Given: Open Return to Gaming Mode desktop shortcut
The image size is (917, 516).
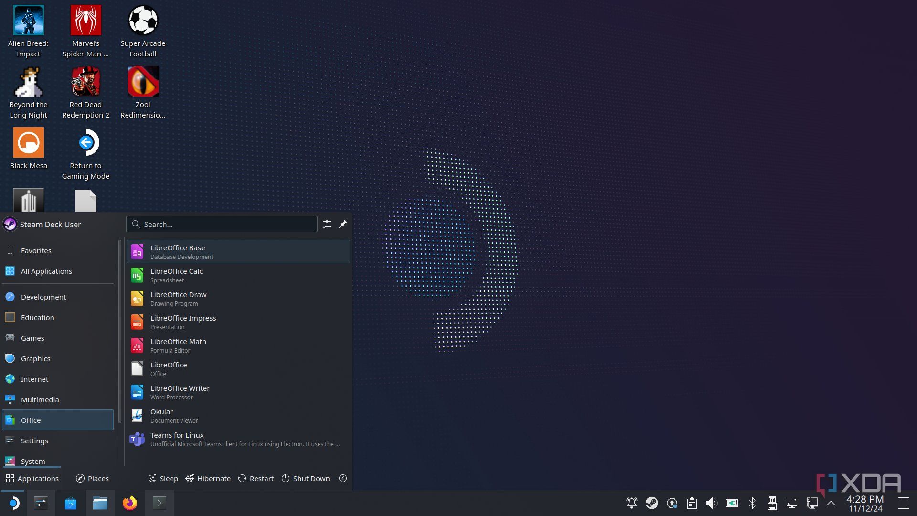Looking at the screenshot, I should 85,154.
